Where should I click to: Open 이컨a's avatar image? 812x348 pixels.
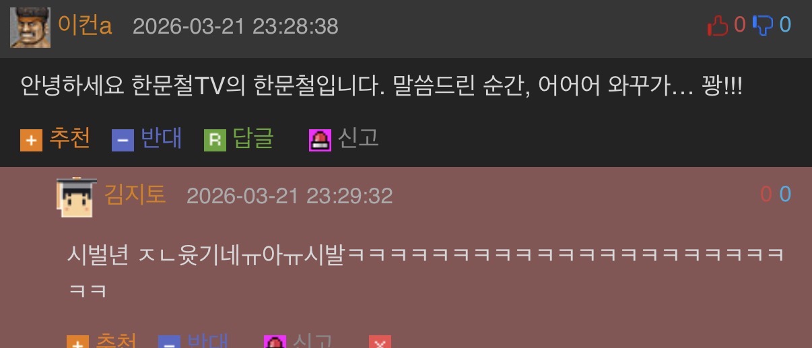(30, 27)
